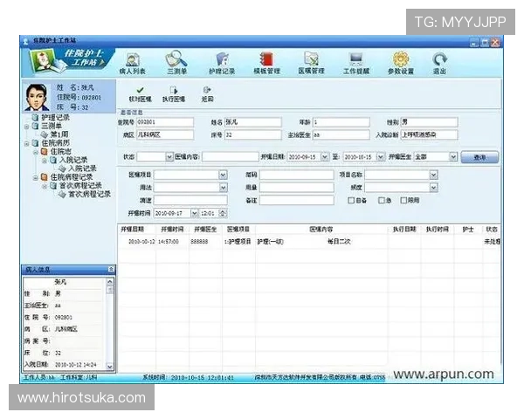Select 住院志 tree node
Image resolution: width=524 pixels, height=419 pixels.
point(60,151)
